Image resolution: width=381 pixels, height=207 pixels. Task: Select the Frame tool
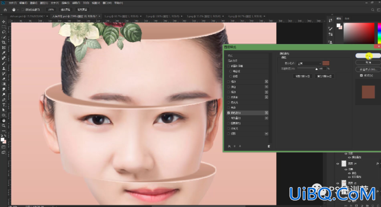pos(4,48)
